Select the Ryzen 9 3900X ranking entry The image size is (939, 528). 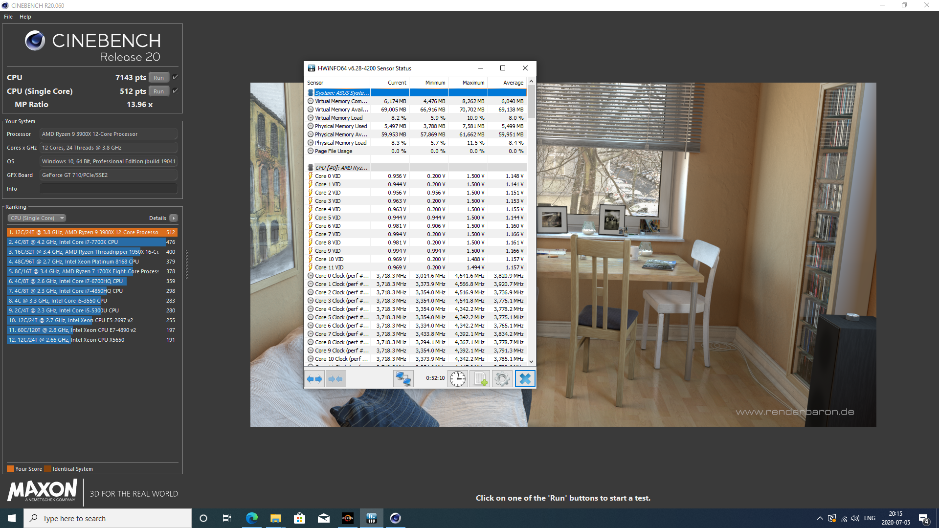[92, 232]
